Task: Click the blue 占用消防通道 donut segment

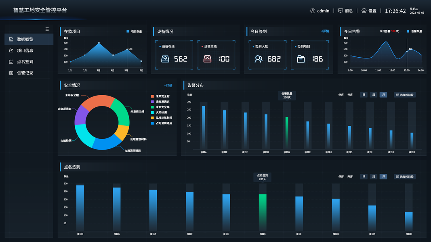Action: pyautogui.click(x=107, y=142)
